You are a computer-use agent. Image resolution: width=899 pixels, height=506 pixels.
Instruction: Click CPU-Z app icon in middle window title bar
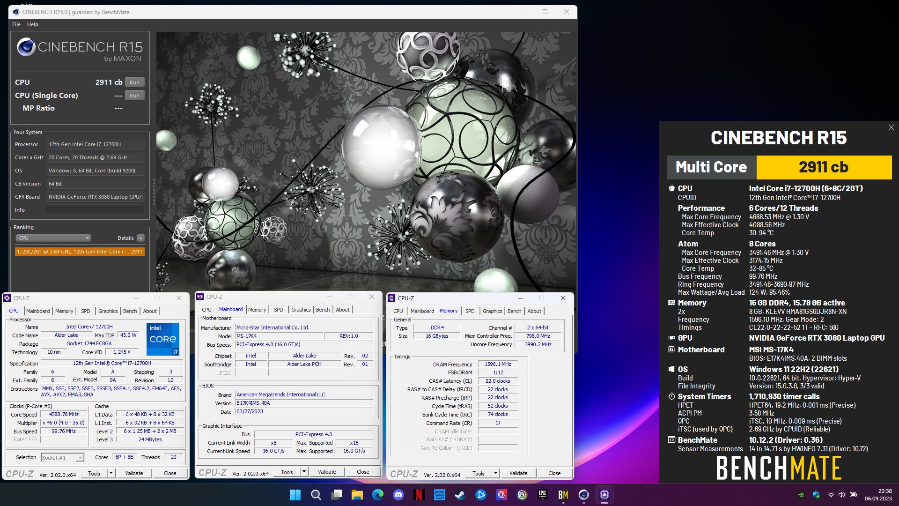200,297
